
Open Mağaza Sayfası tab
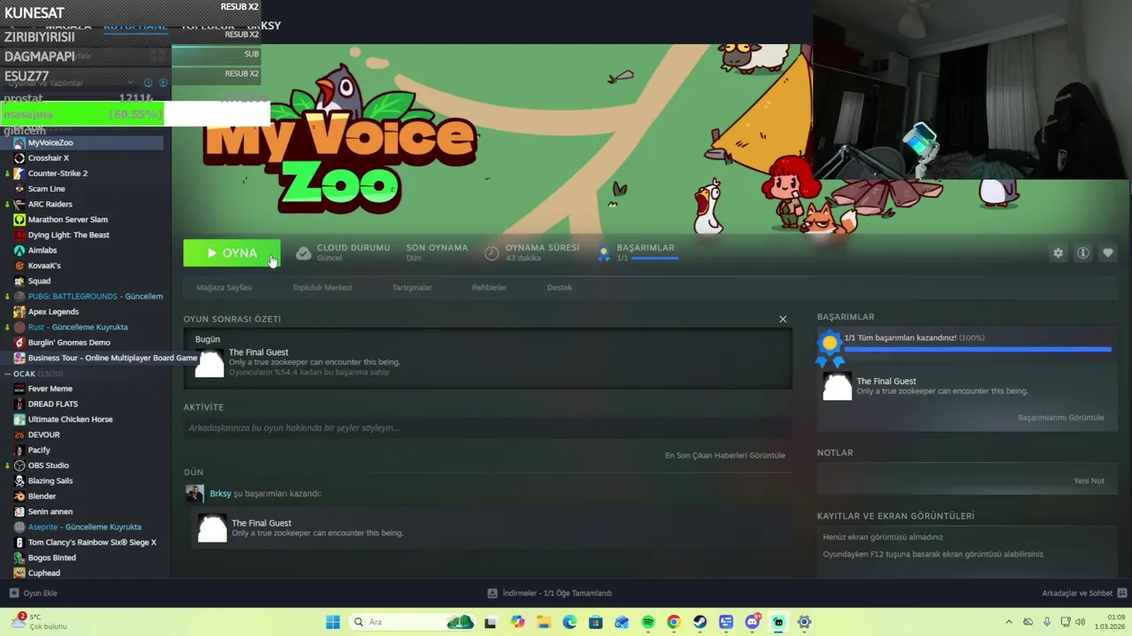coord(224,287)
